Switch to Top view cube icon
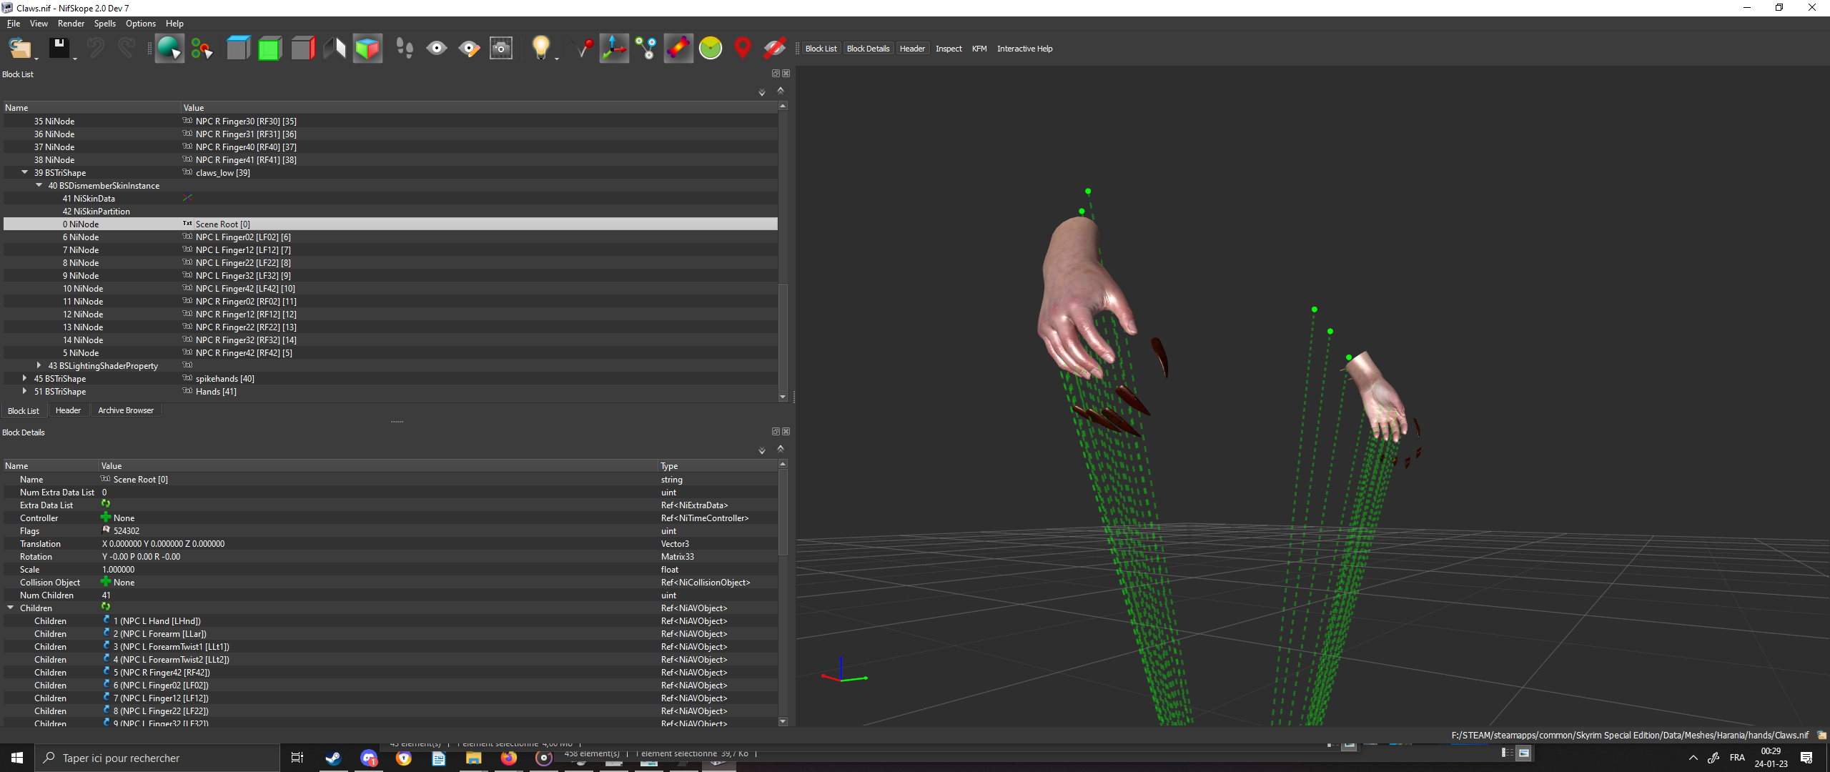This screenshot has height=772, width=1830. click(x=238, y=49)
